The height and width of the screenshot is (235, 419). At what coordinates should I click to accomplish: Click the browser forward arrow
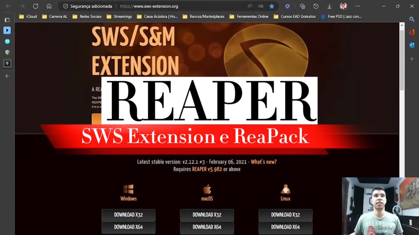22,6
